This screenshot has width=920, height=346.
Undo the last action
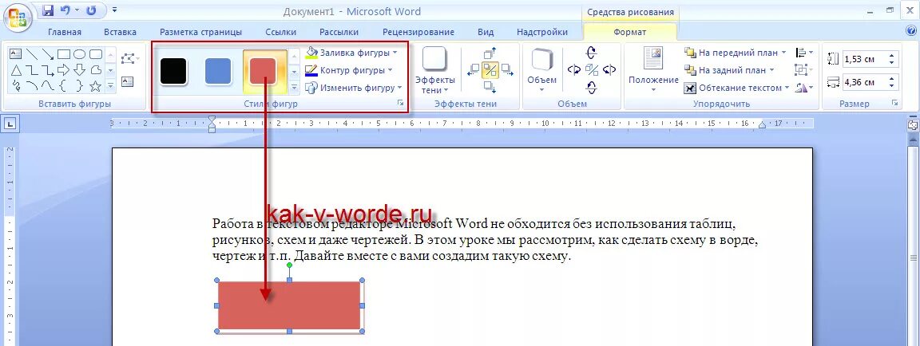pyautogui.click(x=65, y=10)
